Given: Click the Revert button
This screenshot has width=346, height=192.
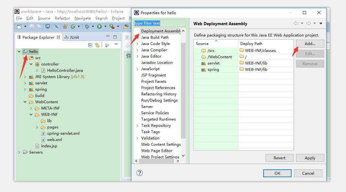Looking at the screenshot, I should (279, 158).
